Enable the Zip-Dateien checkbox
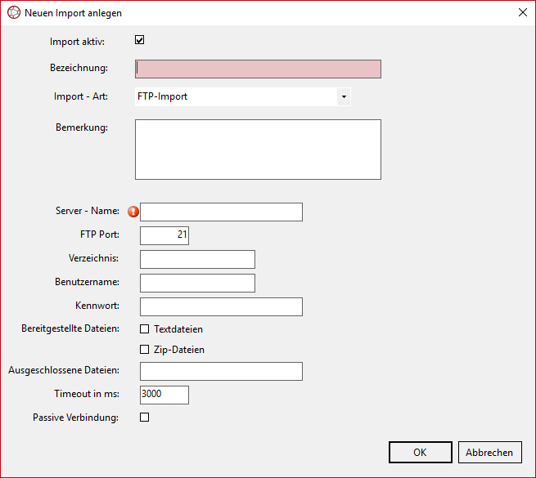536x478 pixels. click(145, 350)
